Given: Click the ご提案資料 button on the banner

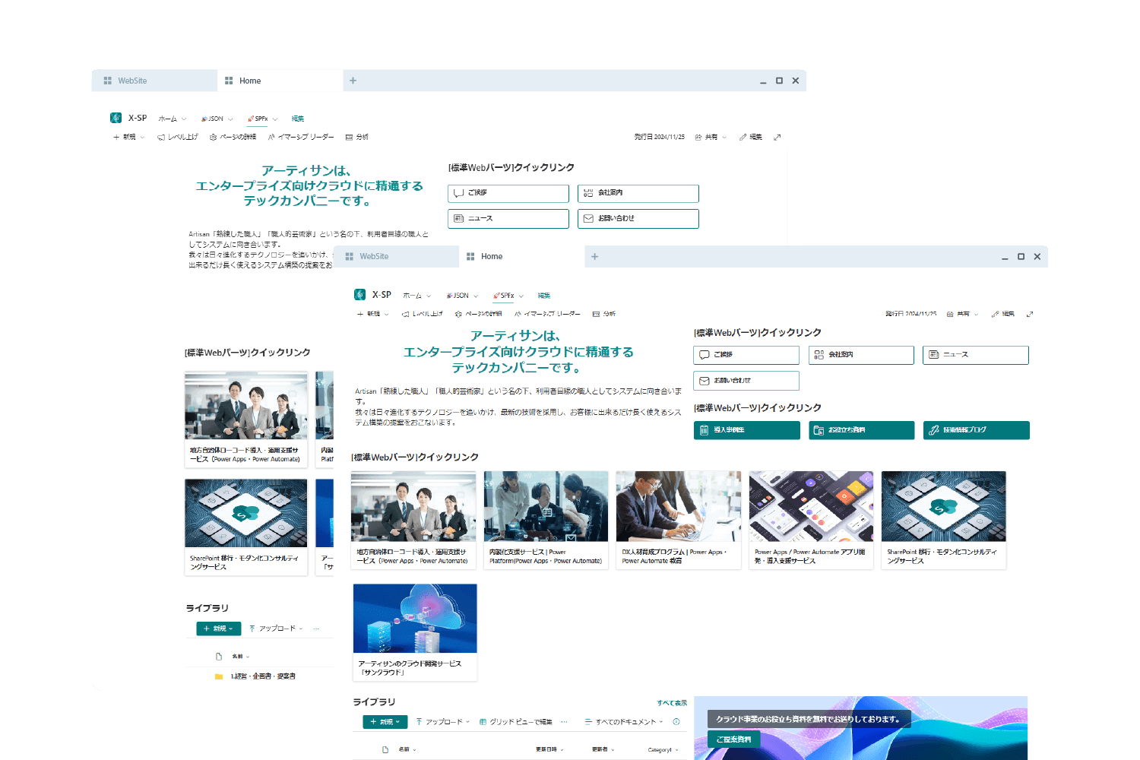Looking at the screenshot, I should (734, 739).
